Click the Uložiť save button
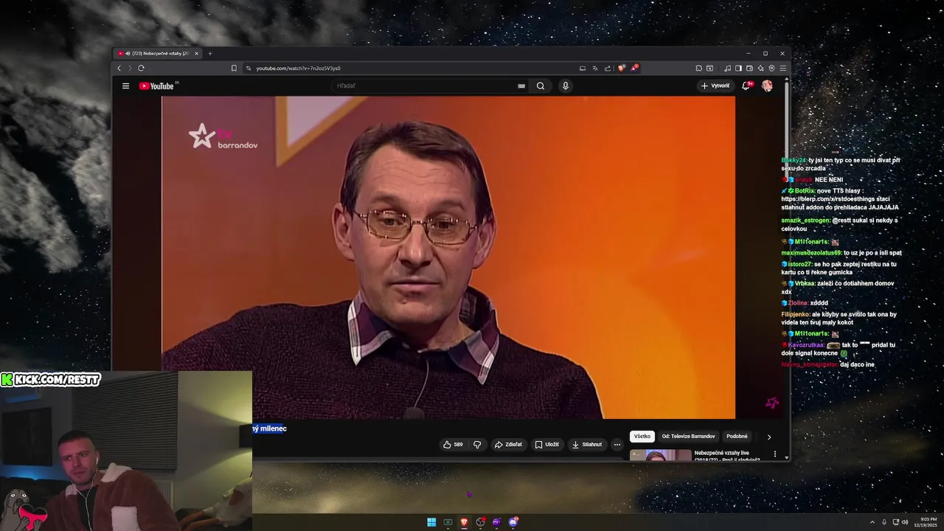Screen dimensions: 944x531 tap(547, 445)
